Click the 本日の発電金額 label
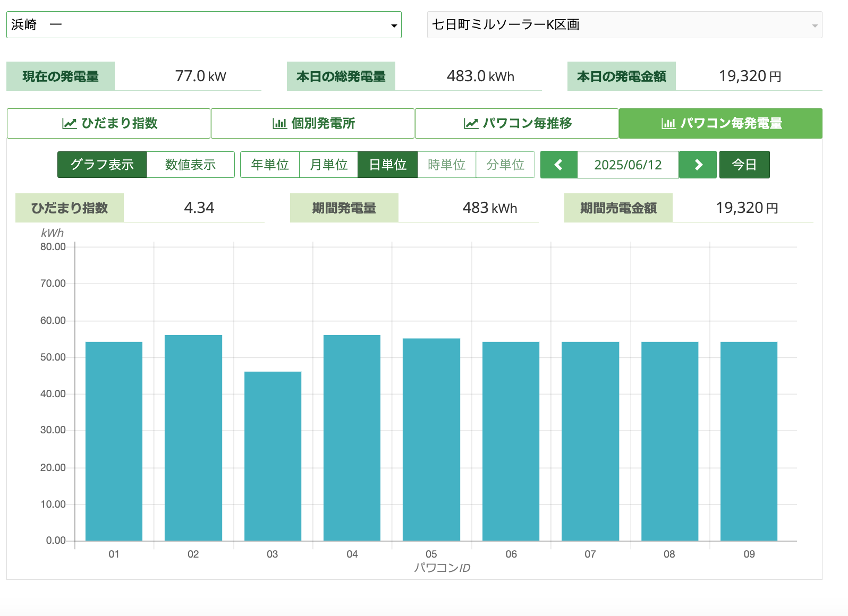This screenshot has height=616, width=848. pyautogui.click(x=622, y=76)
